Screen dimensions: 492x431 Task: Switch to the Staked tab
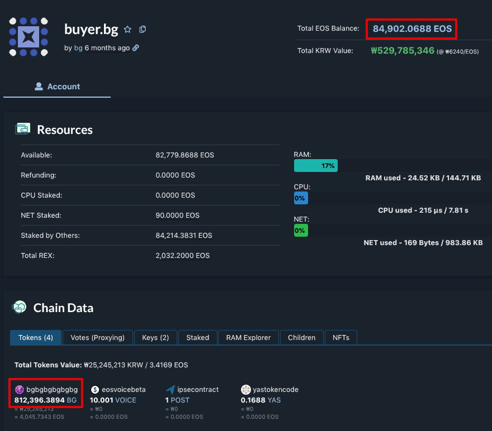click(198, 337)
